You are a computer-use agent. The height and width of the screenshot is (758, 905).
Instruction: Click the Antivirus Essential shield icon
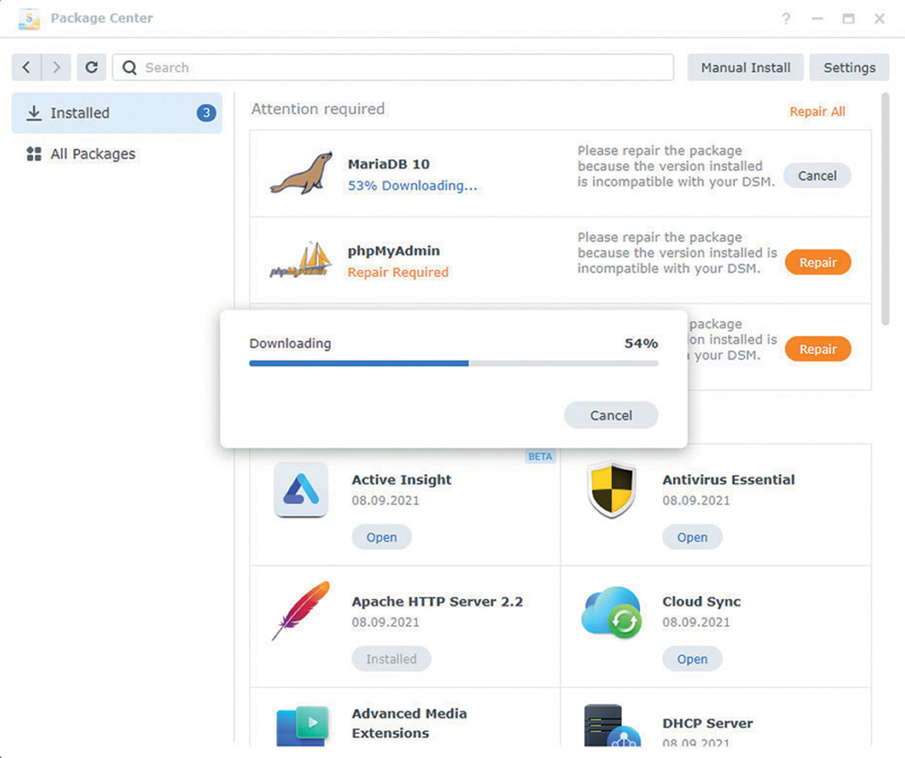pos(611,489)
